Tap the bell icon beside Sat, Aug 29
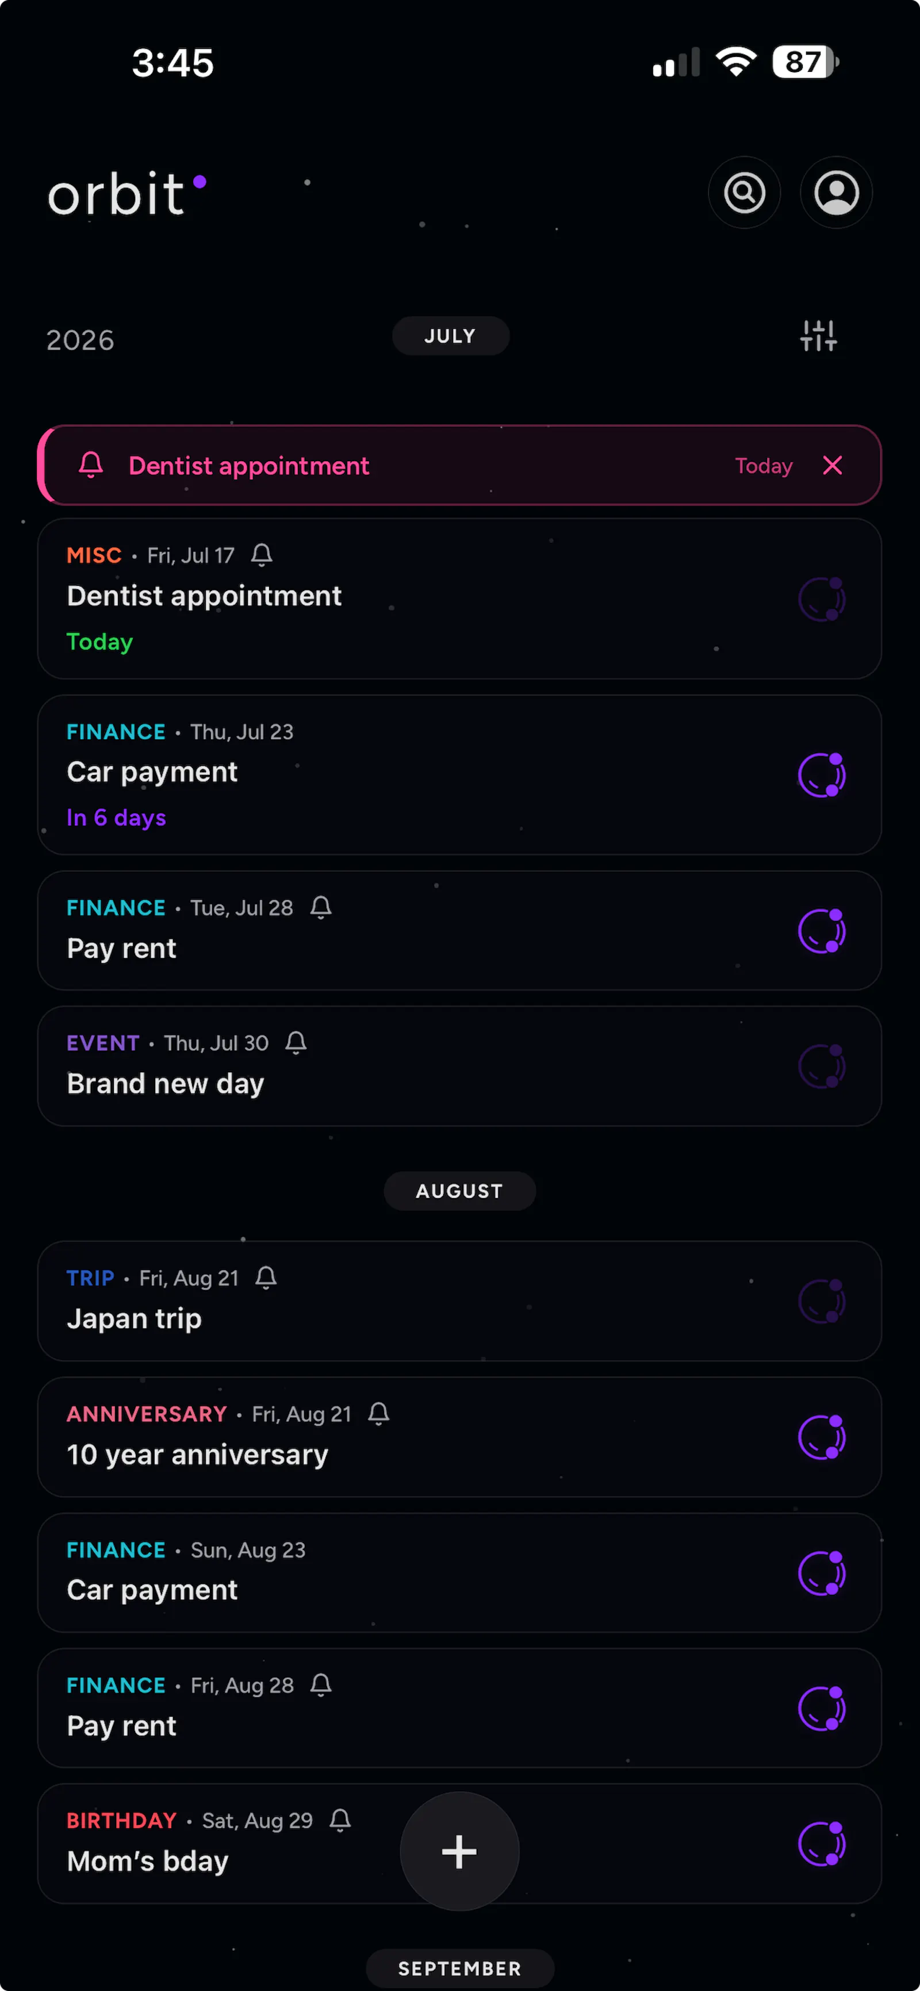The image size is (920, 1991). (x=340, y=1820)
